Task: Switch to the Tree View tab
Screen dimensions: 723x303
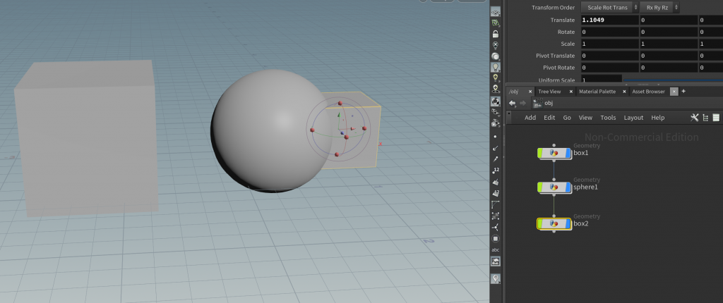Action: (x=549, y=92)
